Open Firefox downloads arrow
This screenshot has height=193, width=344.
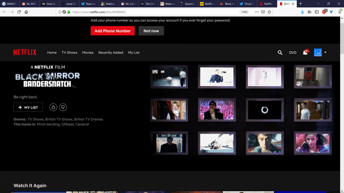[302, 12]
